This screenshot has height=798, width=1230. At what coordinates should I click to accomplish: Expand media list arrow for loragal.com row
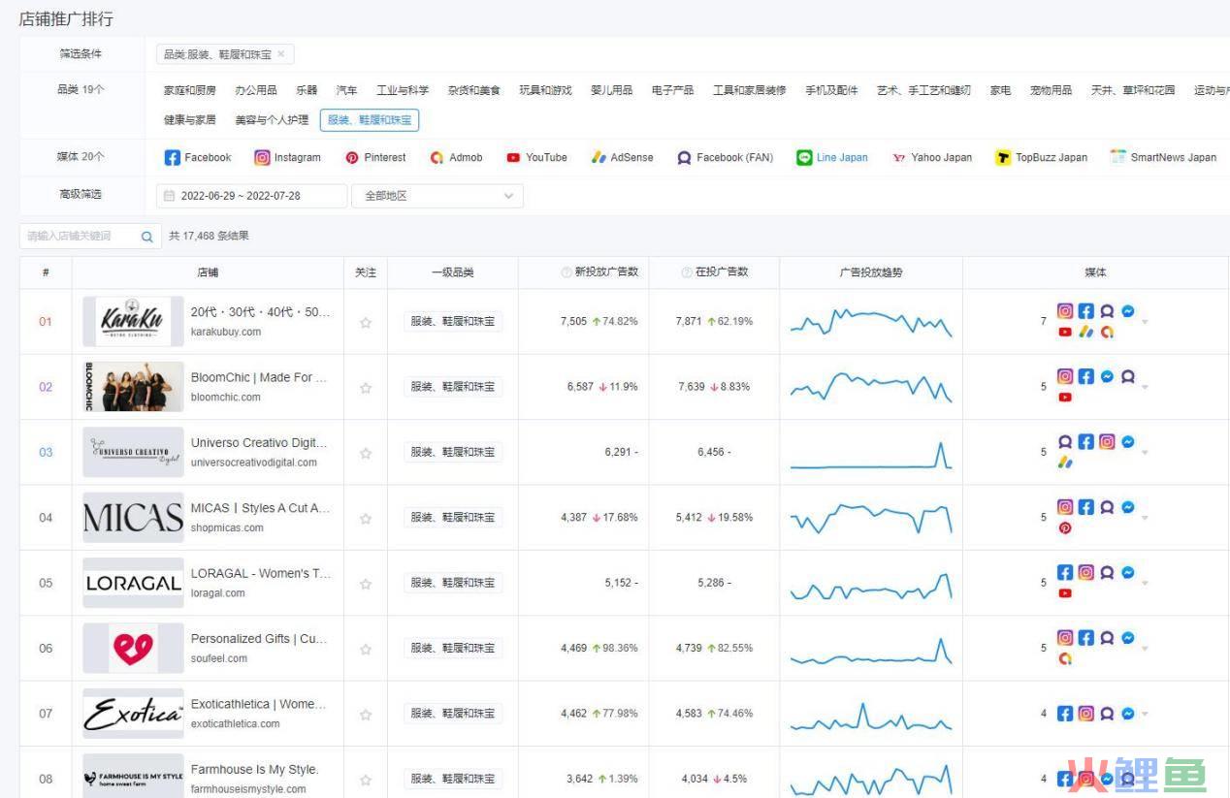pos(1146,583)
